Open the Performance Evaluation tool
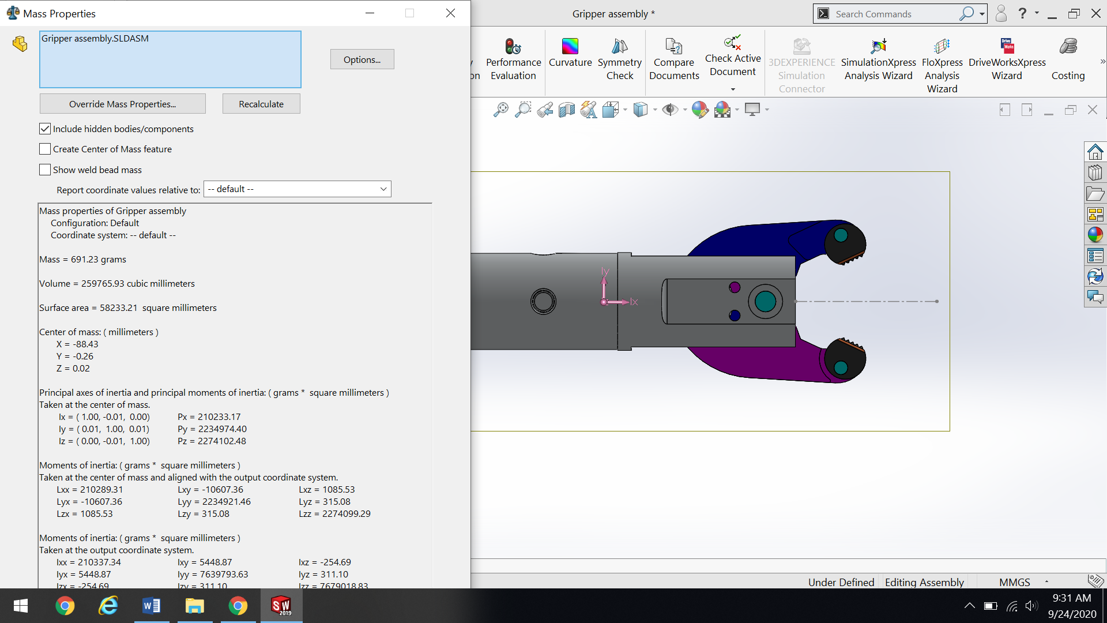This screenshot has width=1107, height=623. (x=513, y=59)
